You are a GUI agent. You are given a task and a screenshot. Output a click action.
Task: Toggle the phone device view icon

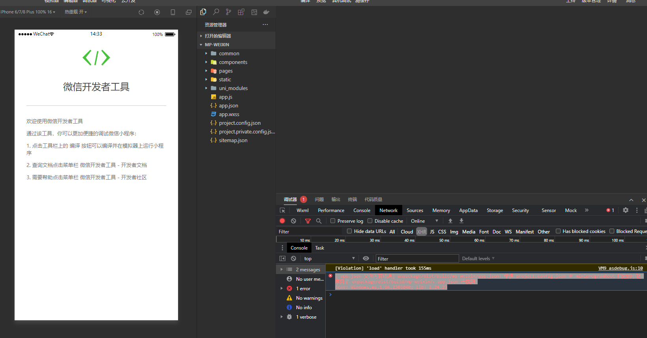[173, 12]
